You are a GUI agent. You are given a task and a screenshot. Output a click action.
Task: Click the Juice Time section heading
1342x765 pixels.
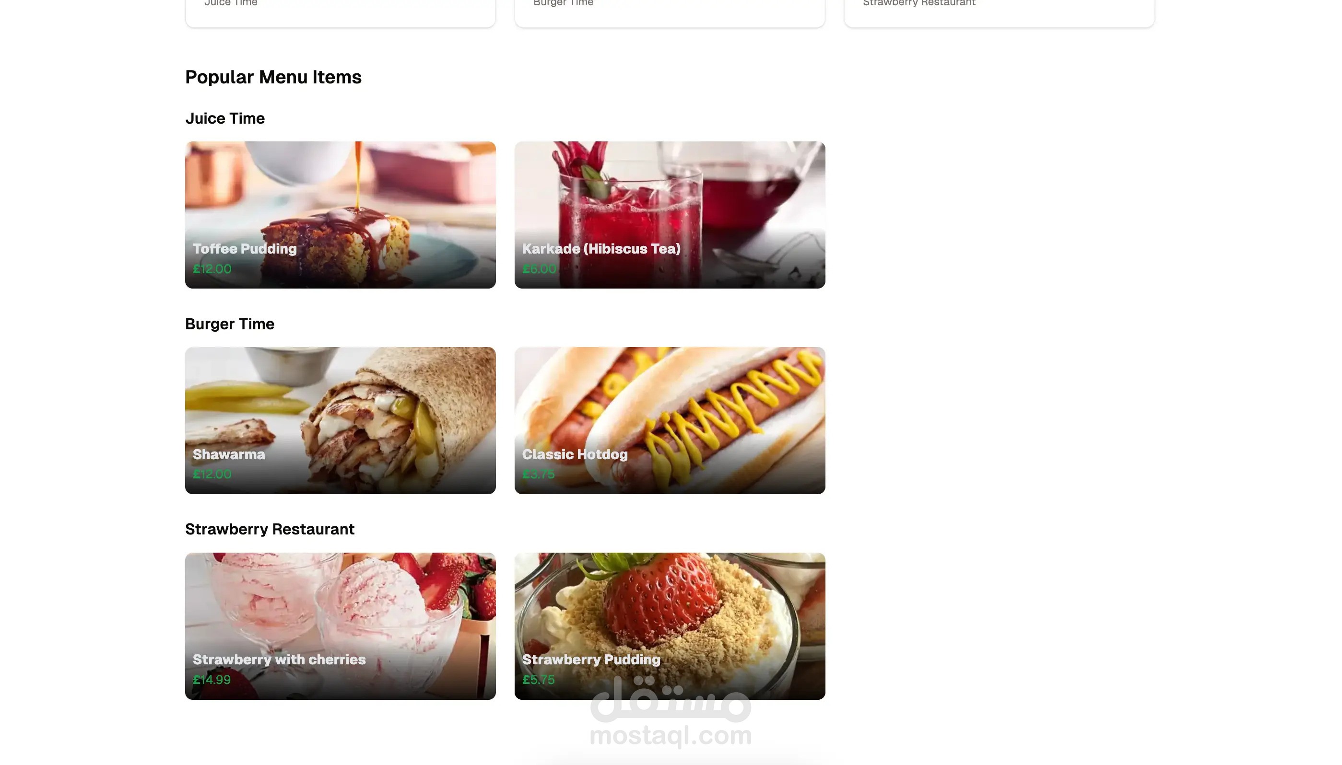click(225, 118)
